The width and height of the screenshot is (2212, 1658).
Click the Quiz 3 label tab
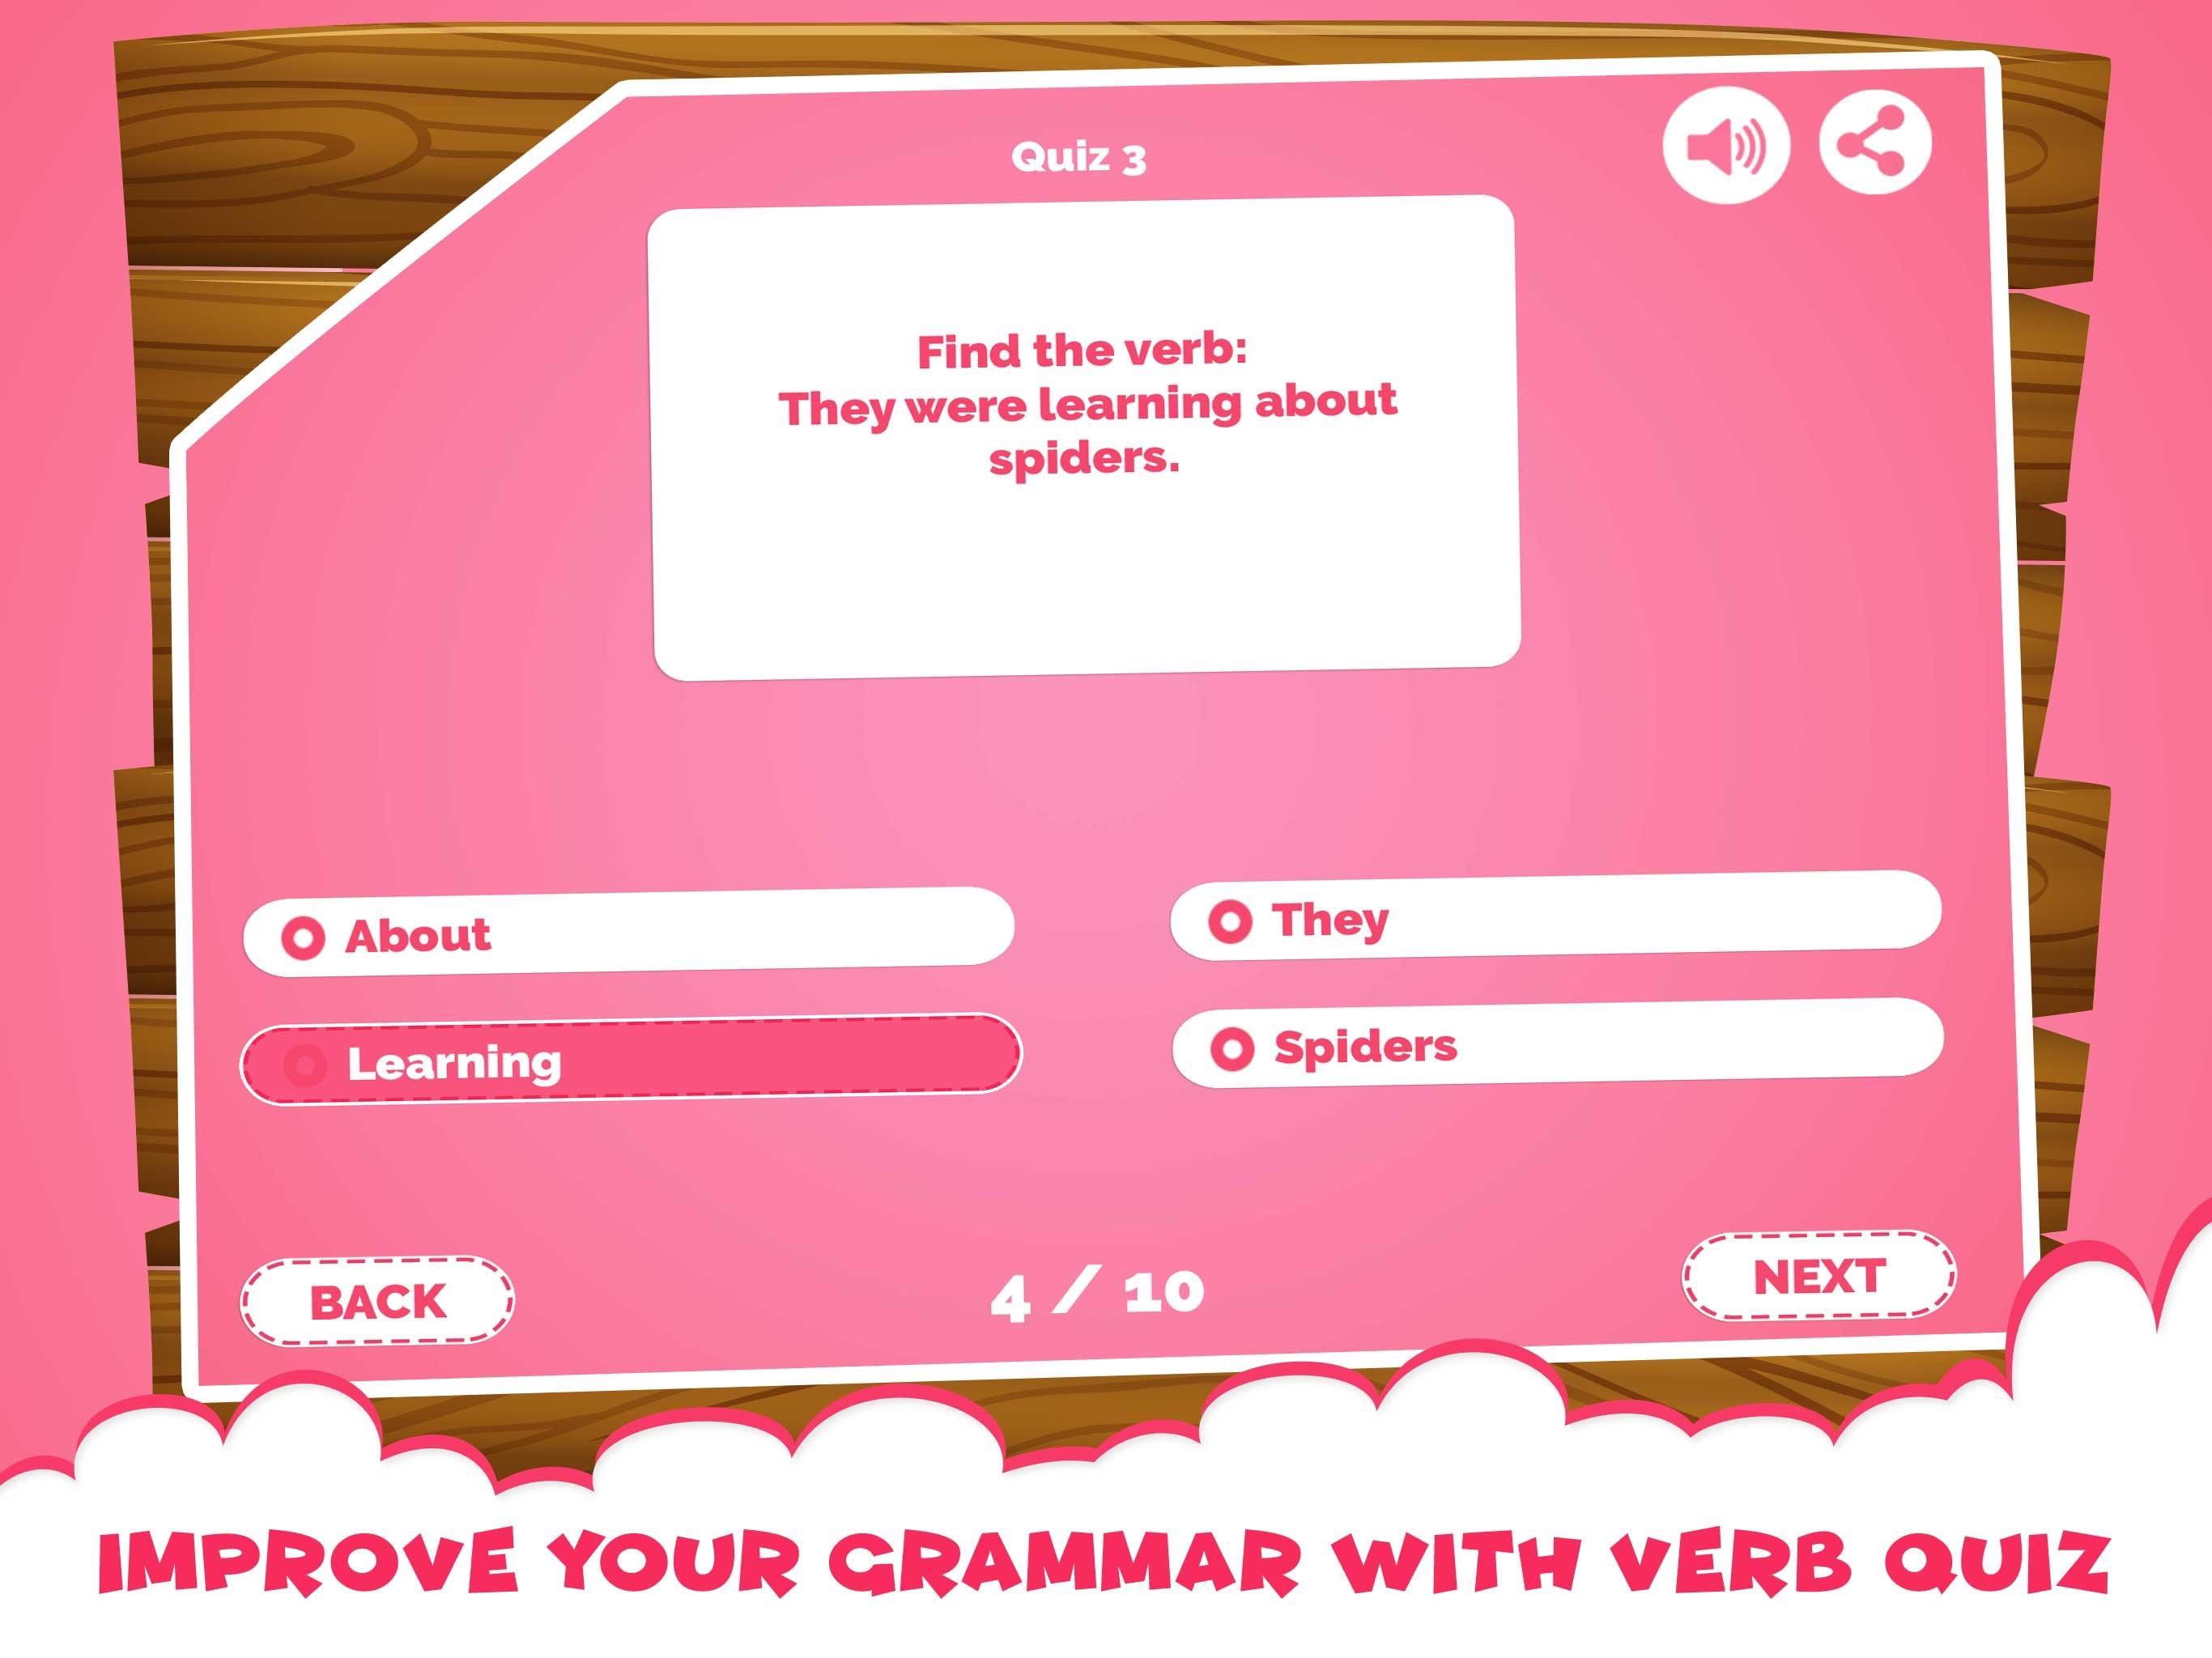coord(1104,160)
